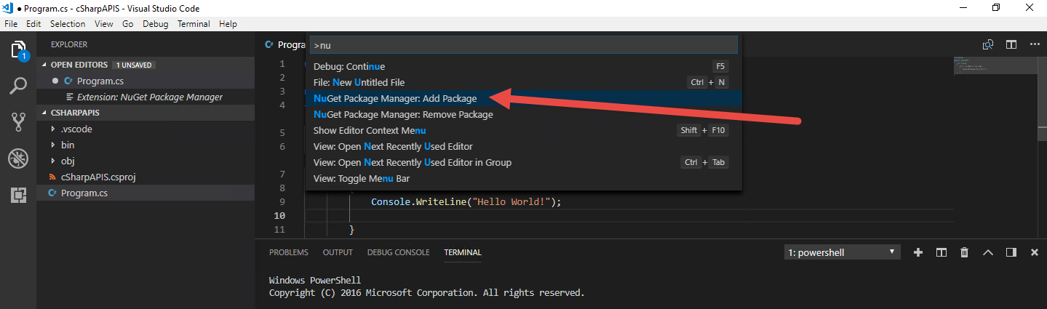Open editor More Actions ellipsis menu
The width and height of the screenshot is (1047, 309).
pos(1035,44)
